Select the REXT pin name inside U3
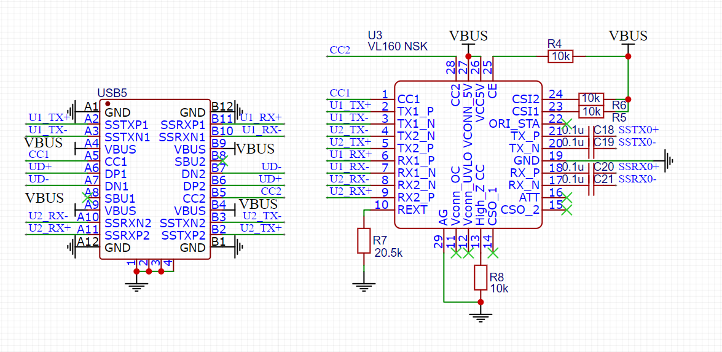This screenshot has width=722, height=352. (412, 209)
